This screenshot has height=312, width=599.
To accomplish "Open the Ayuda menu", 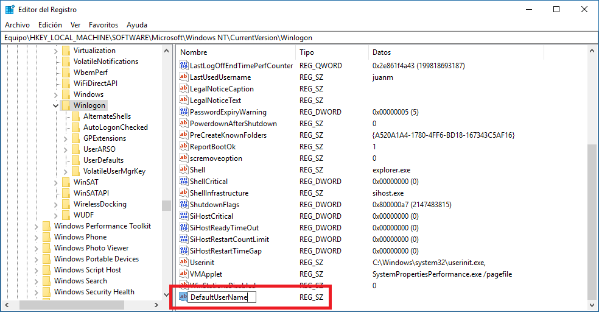I will point(137,25).
